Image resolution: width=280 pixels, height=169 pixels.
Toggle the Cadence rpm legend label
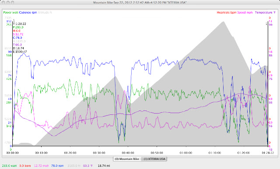[28, 13]
